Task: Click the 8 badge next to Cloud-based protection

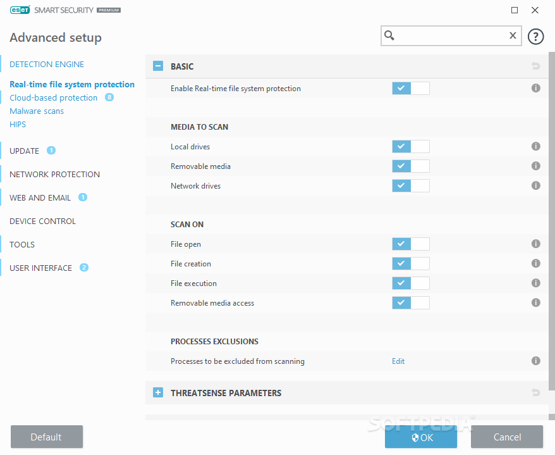Action: coord(109,97)
